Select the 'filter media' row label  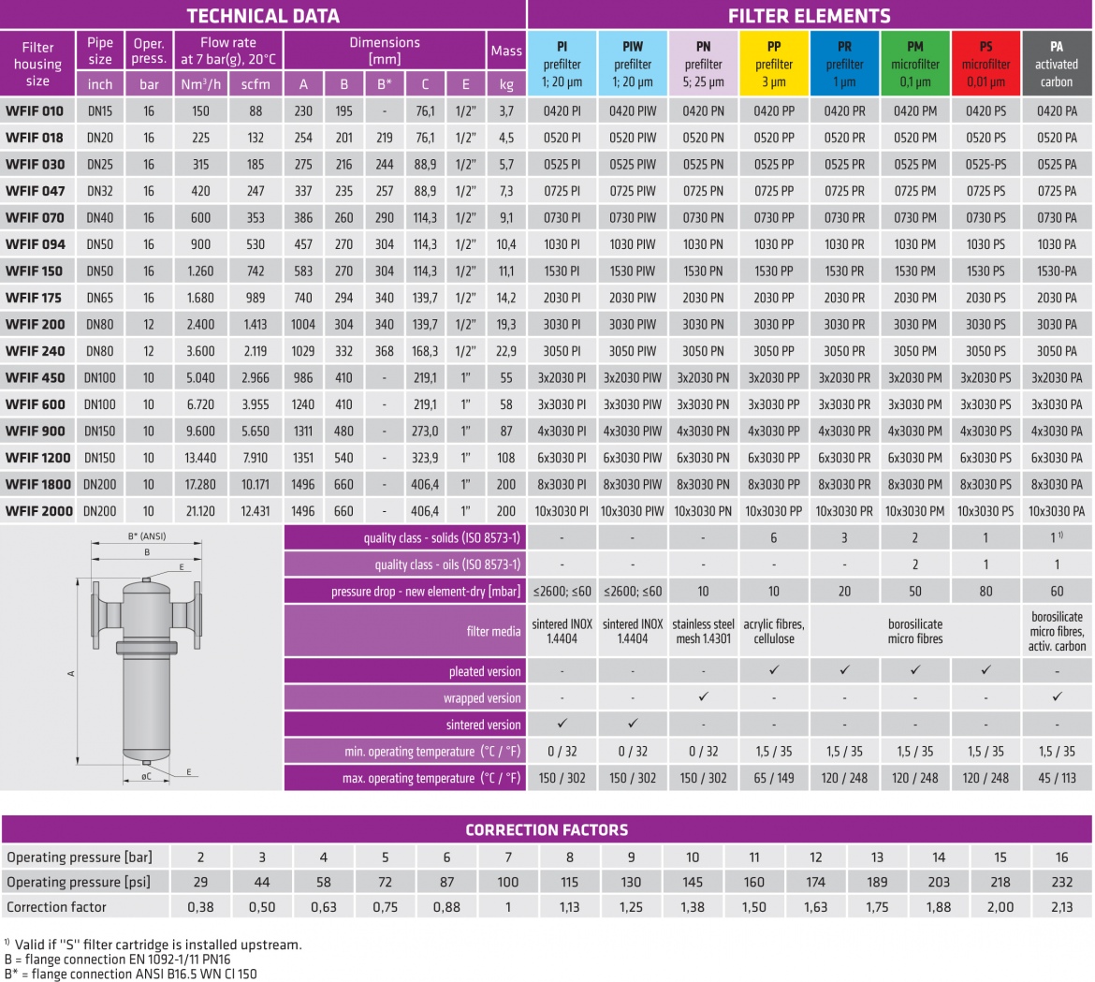click(494, 631)
